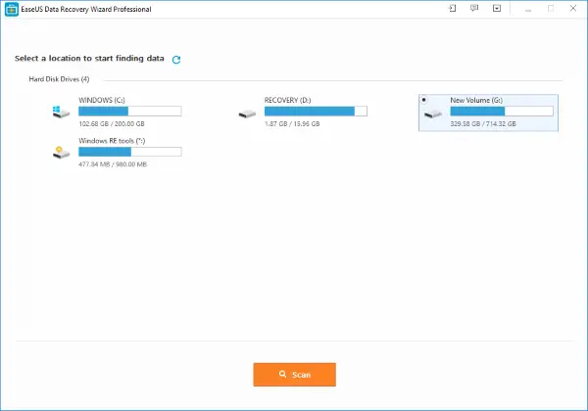Click the 329.58 GB / 714.32 GB text
The width and height of the screenshot is (588, 411).
coord(483,124)
